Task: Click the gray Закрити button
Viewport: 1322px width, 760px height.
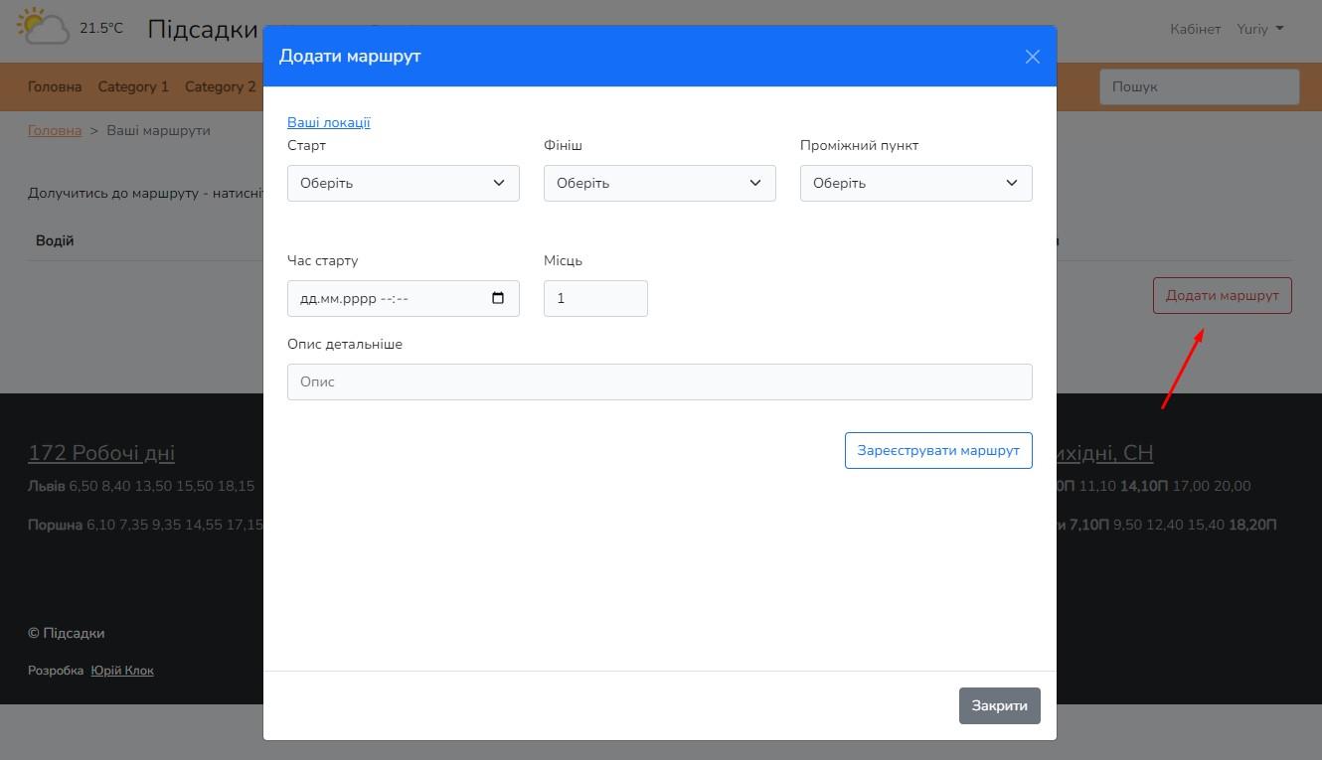Action: 999,705
